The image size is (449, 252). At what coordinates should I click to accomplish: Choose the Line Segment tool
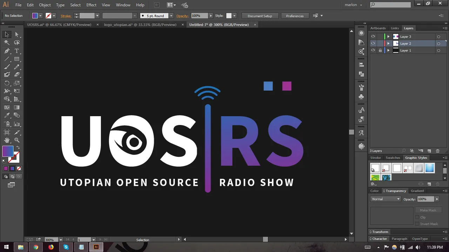pos(7,59)
